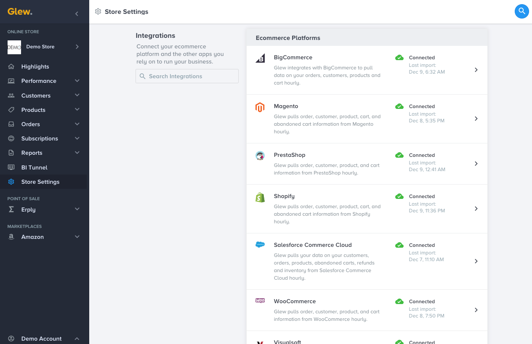The height and width of the screenshot is (344, 532).
Task: Click the Ecommerce Platforms heading
Action: (x=288, y=38)
